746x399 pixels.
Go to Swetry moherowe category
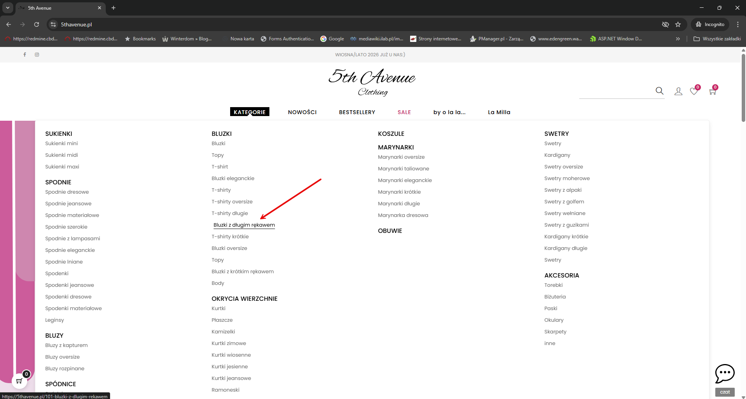click(567, 179)
